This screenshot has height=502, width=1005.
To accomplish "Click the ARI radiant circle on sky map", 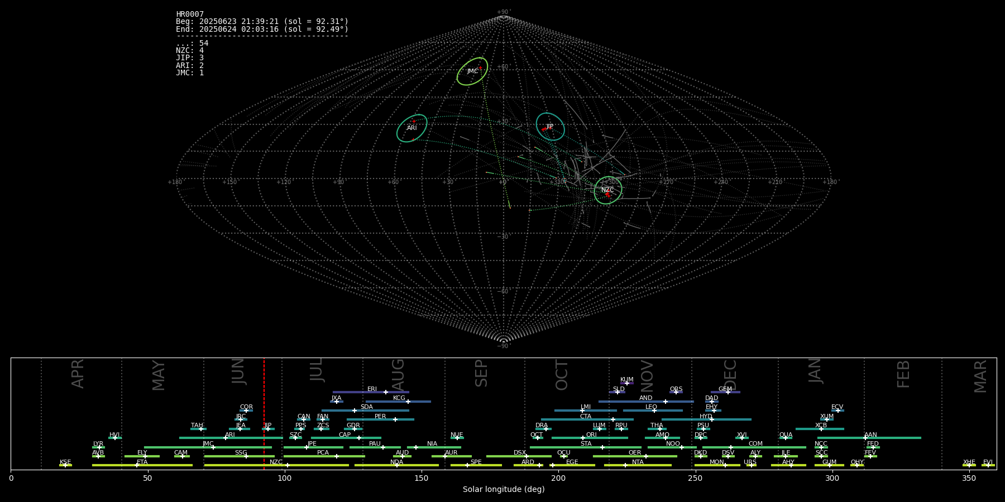I will [x=412, y=128].
